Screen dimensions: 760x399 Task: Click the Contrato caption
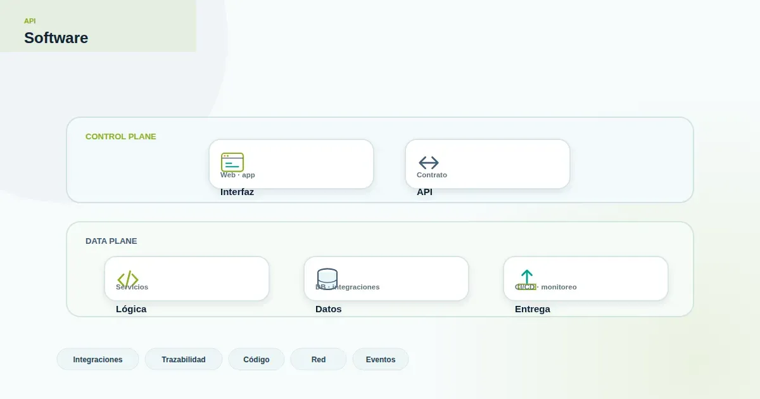tap(432, 175)
